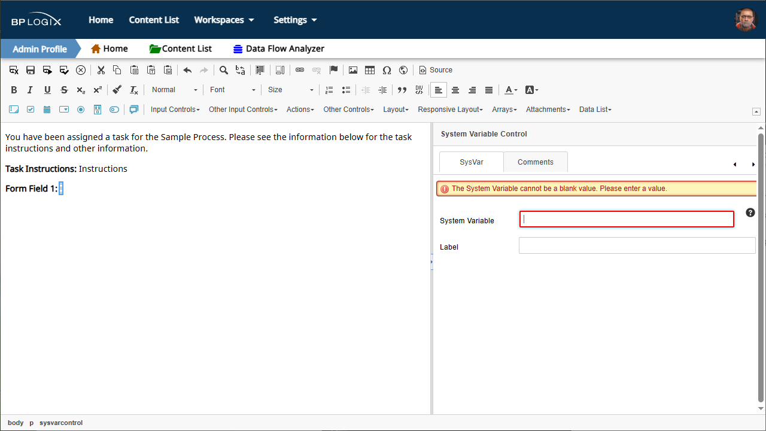Insert a special character via Omega icon
This screenshot has height=431, width=766.
387,70
